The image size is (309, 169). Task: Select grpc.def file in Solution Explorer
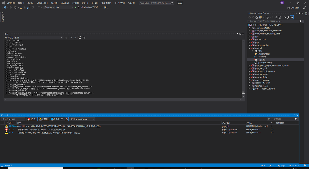click(262, 60)
